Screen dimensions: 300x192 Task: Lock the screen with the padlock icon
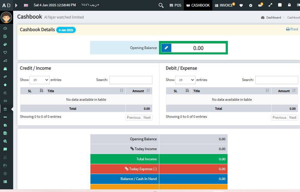pyautogui.click(x=289, y=5)
